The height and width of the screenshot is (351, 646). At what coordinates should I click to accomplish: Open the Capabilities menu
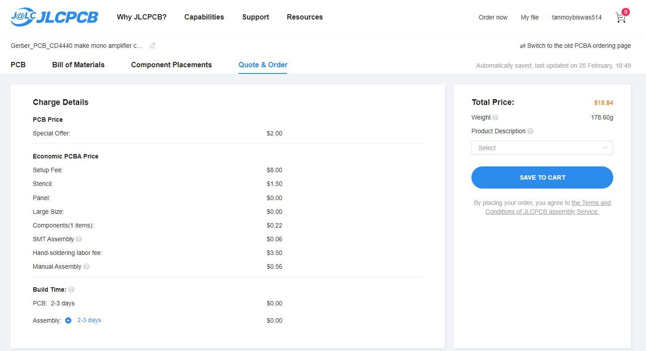pyautogui.click(x=204, y=17)
